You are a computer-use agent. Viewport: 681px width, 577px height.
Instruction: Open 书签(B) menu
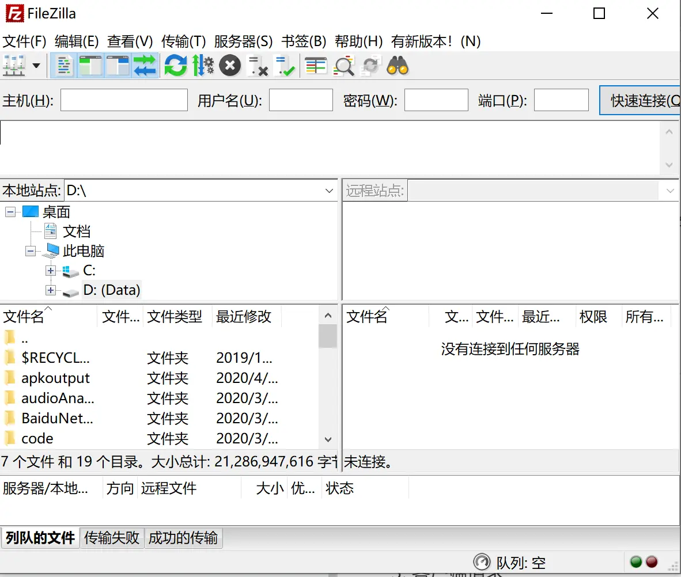tap(304, 41)
